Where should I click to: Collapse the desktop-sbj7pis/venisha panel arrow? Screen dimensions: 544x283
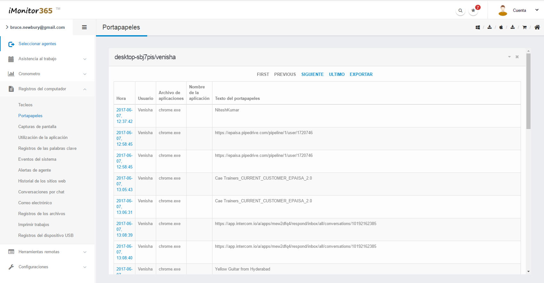pos(509,57)
